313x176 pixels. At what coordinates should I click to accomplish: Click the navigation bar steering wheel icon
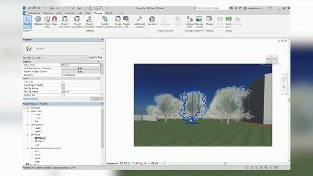pos(284,79)
